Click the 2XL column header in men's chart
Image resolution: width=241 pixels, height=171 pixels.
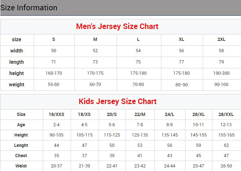pyautogui.click(x=221, y=39)
